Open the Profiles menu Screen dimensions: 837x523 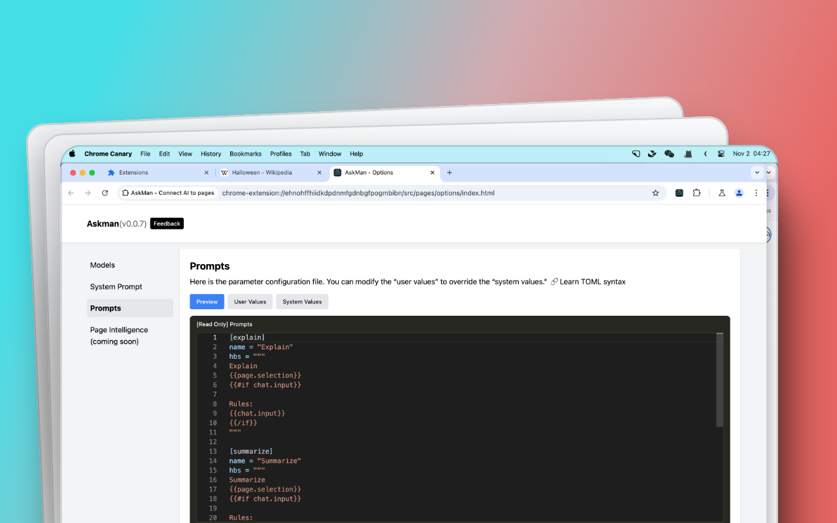[281, 154]
